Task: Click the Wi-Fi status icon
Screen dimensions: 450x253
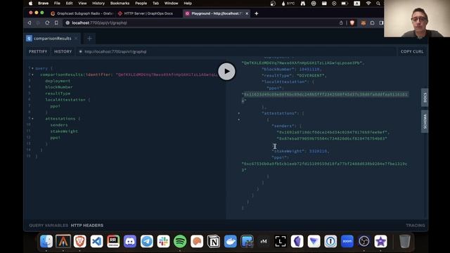Action: tap(368, 3)
